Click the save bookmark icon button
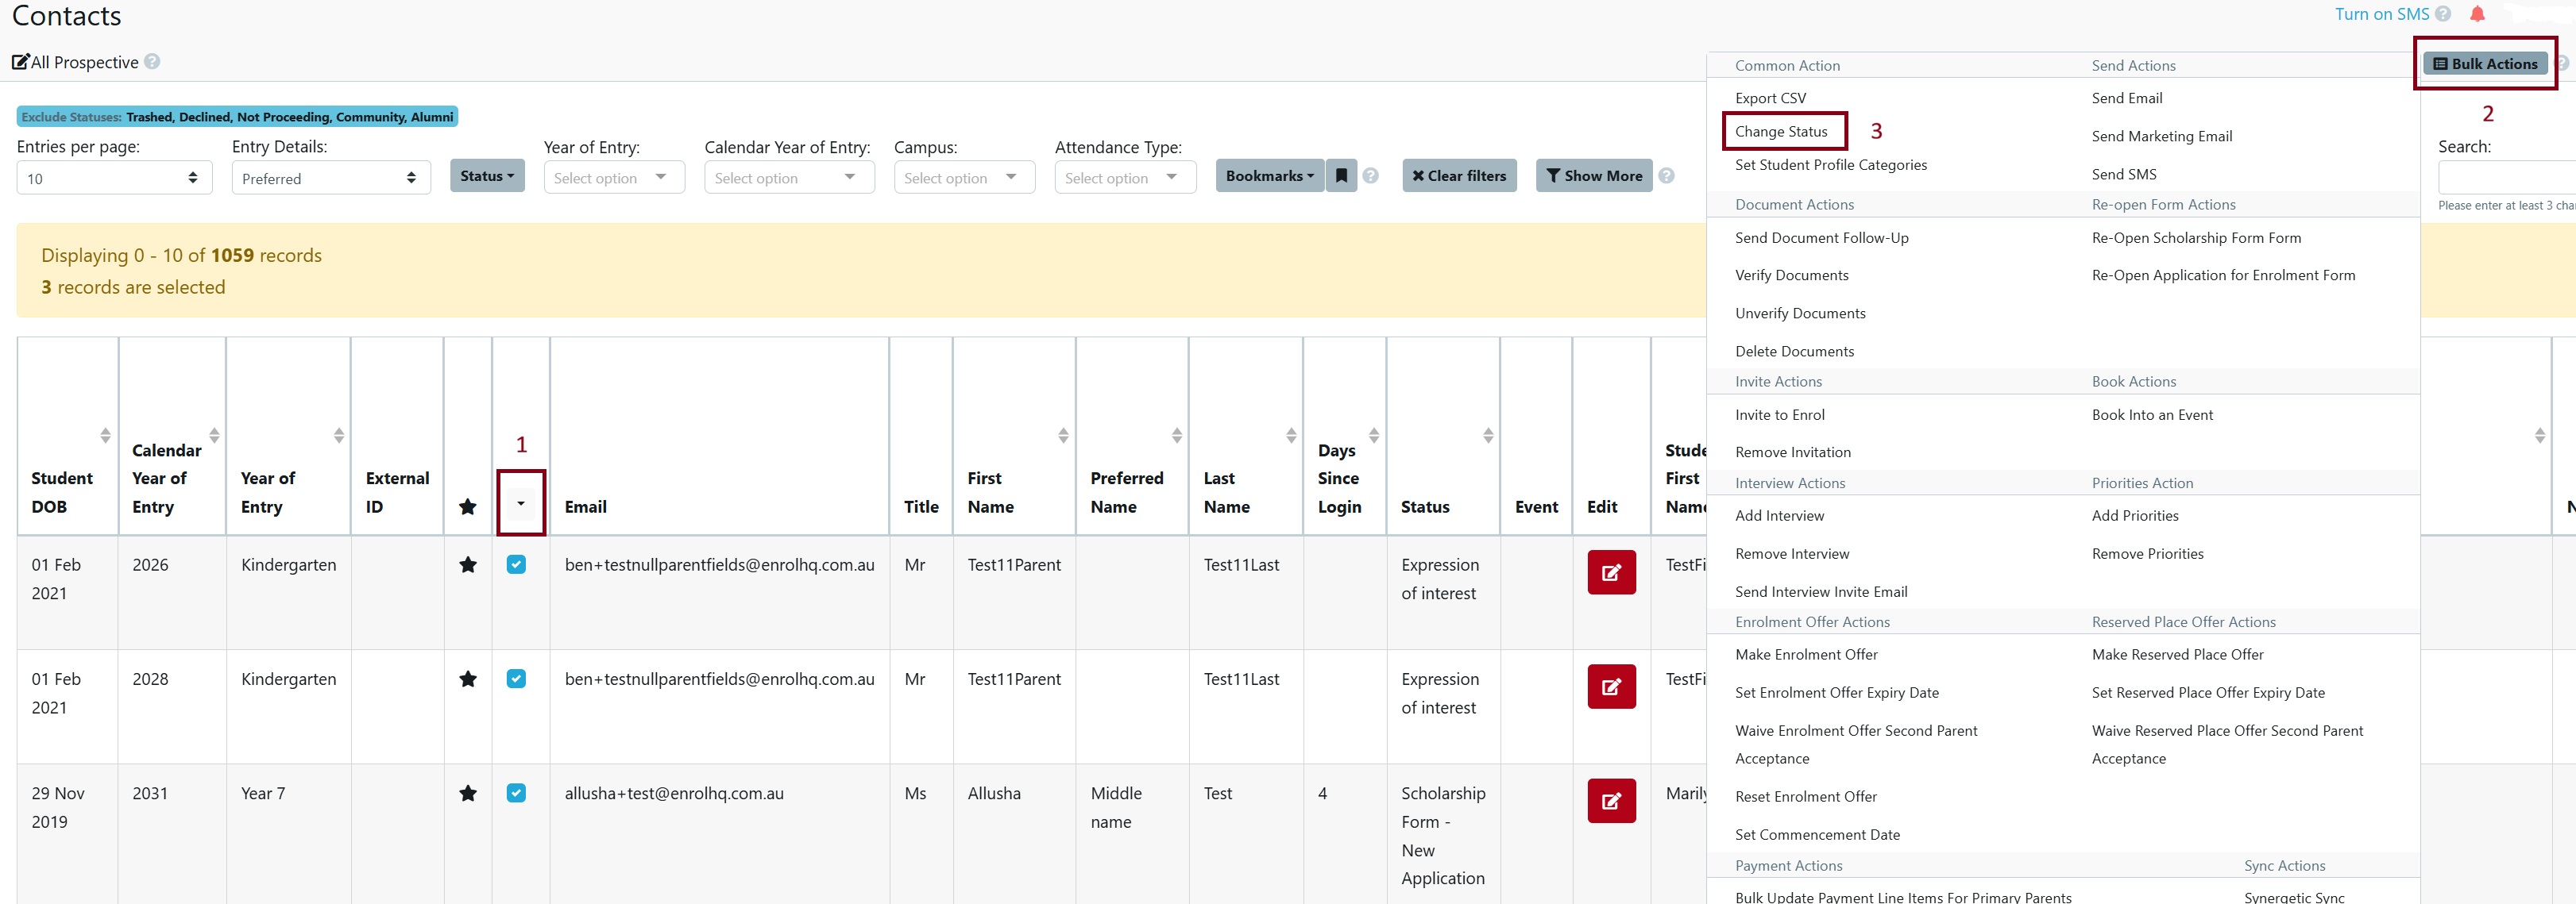Image resolution: width=2576 pixels, height=904 pixels. pos(1341,176)
